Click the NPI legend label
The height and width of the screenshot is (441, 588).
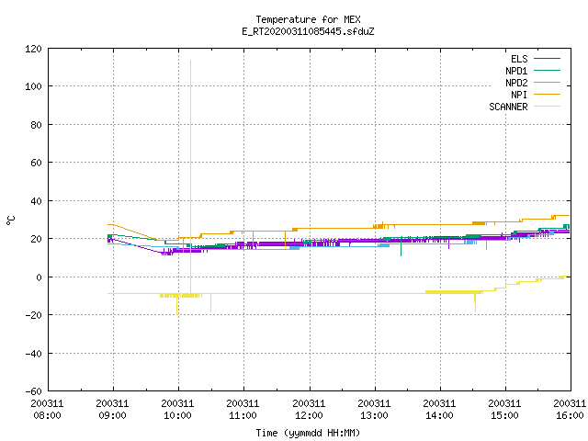click(x=519, y=95)
